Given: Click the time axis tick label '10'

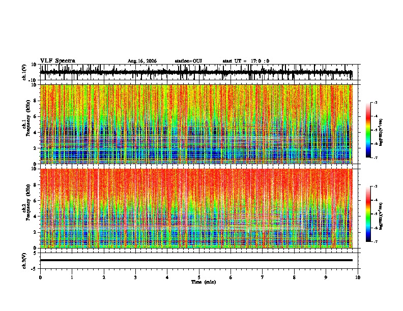Looking at the screenshot, I should [358, 277].
